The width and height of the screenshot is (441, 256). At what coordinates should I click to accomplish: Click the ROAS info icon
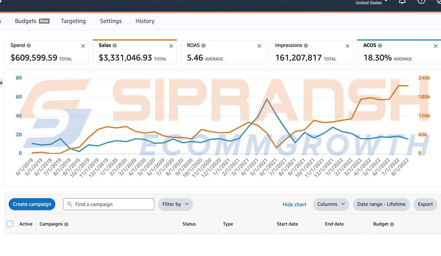pyautogui.click(x=203, y=45)
